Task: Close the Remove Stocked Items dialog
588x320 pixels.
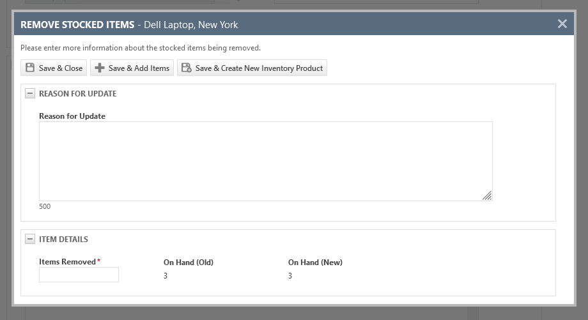Action: (562, 24)
